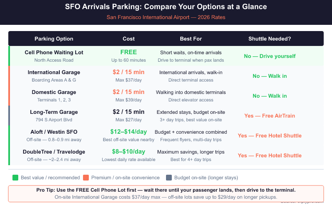The image size is (332, 207).
Task: Click the green Best value legend swatch
Action: pyautogui.click(x=15, y=178)
